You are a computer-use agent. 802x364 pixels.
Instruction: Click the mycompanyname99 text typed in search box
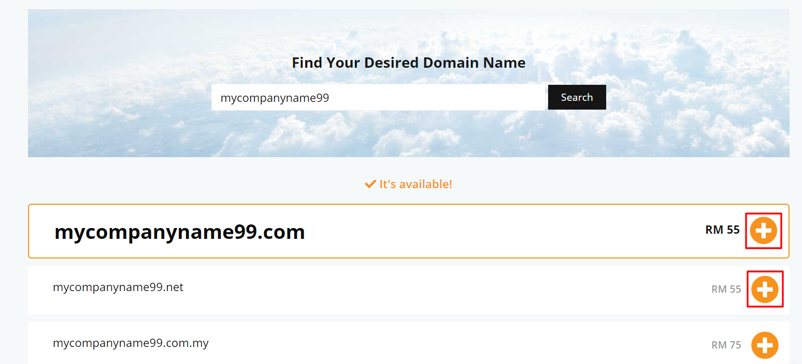(x=275, y=98)
